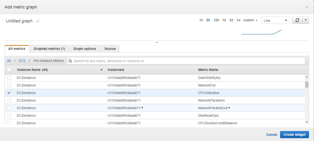Set time range to 3h
This screenshot has width=314, height=141.
pyautogui.click(x=208, y=20)
